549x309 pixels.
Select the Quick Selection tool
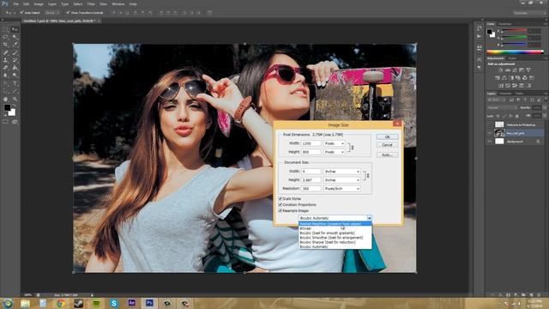pos(15,37)
